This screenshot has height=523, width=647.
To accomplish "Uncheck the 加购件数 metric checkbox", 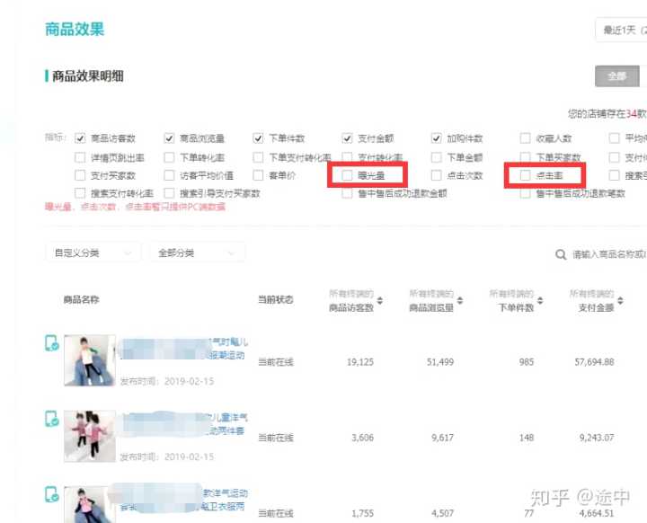I will pos(436,138).
